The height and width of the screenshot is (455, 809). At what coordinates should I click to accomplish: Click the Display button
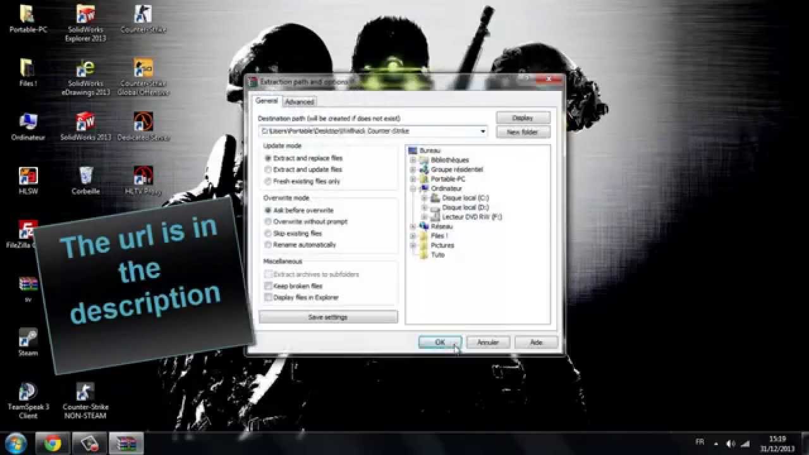[x=523, y=118]
